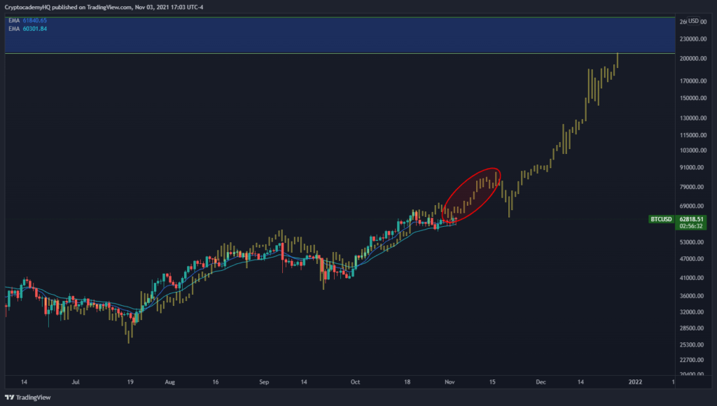Click the 32000.00 price axis label
Viewport: 717px width, 406px height.
692,312
